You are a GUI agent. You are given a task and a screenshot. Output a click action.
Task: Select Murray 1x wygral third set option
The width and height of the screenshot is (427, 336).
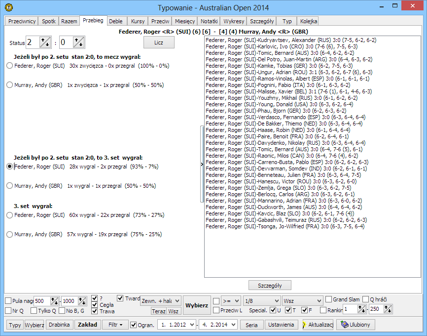(9, 186)
